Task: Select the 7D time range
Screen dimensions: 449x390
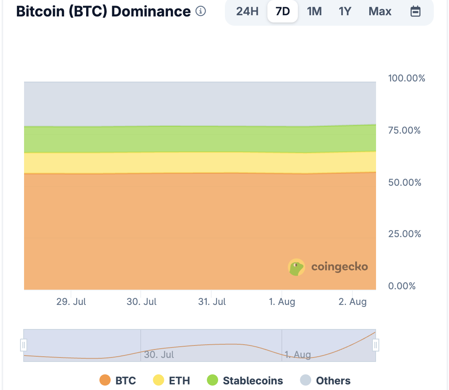Action: coord(283,12)
